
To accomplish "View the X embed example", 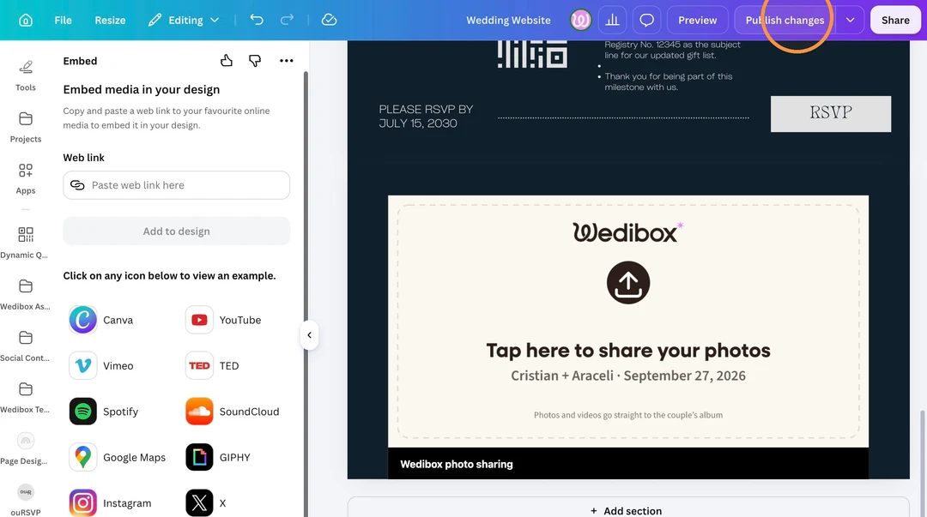I will (206, 502).
